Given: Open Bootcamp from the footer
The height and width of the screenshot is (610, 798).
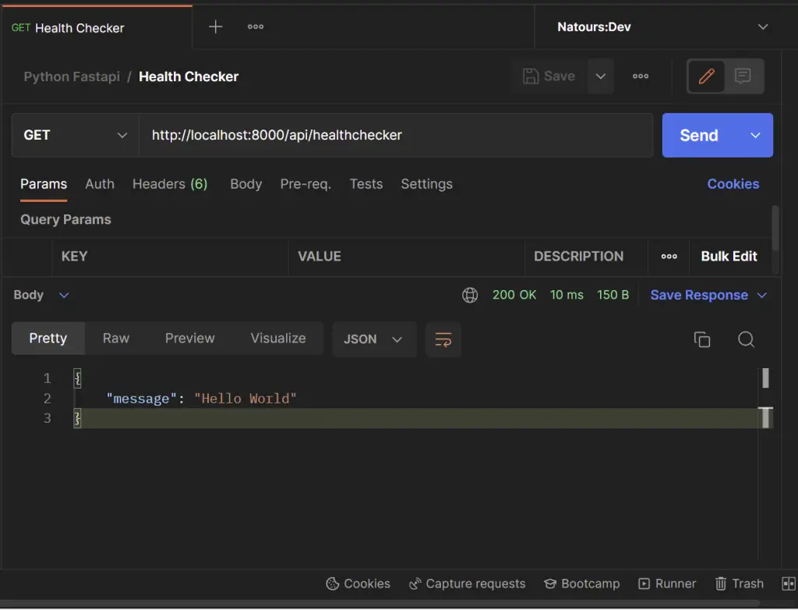Looking at the screenshot, I should 582,583.
